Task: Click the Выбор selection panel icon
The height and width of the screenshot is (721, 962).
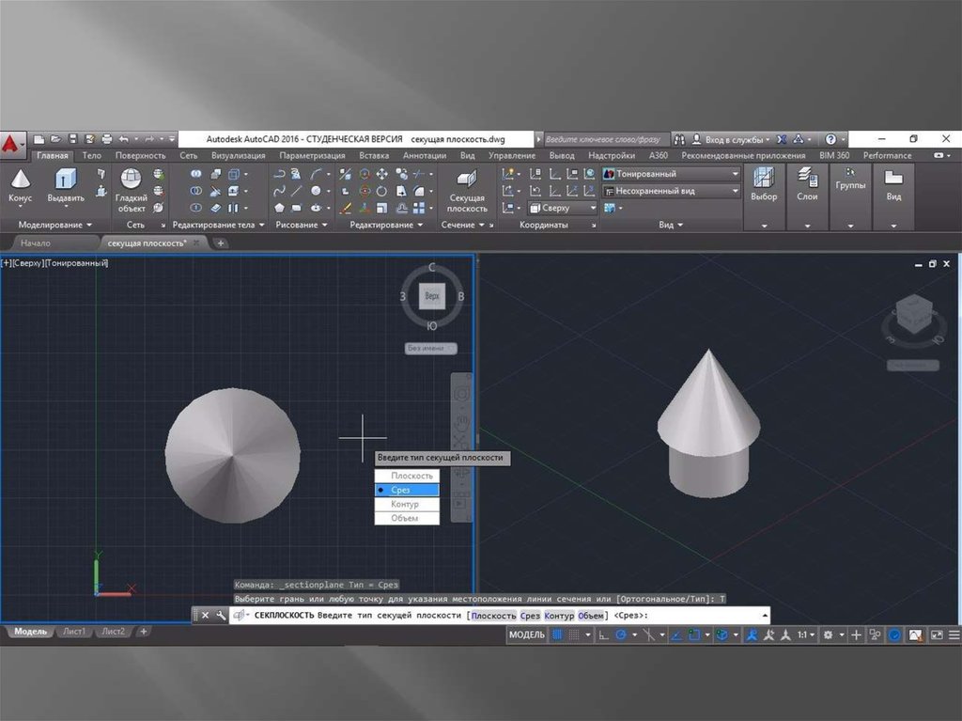Action: pyautogui.click(x=764, y=183)
